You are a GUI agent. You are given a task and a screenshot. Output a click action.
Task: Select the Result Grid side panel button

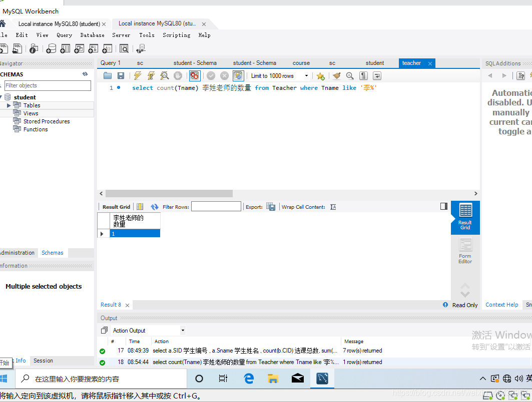465,217
